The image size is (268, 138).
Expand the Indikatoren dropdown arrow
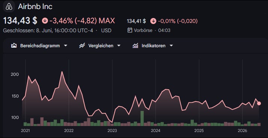click(171, 46)
